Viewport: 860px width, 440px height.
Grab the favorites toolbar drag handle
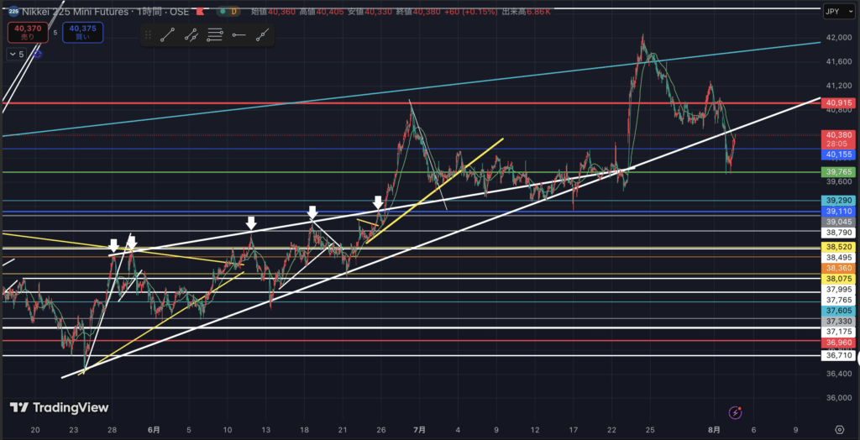[x=148, y=35]
